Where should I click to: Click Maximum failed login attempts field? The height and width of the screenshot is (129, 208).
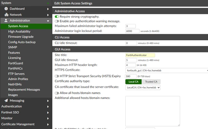tap(130, 26)
